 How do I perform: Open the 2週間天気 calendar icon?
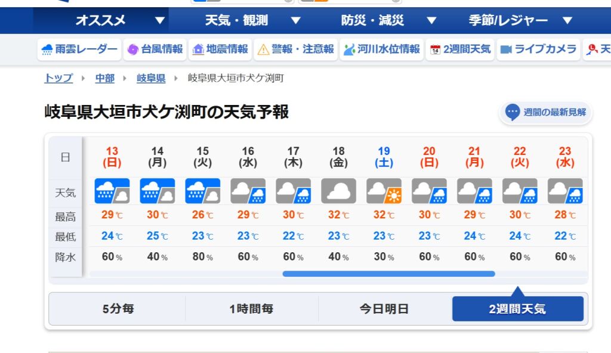point(435,49)
